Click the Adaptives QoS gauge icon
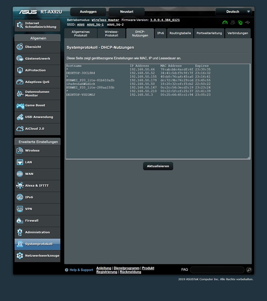 20,82
